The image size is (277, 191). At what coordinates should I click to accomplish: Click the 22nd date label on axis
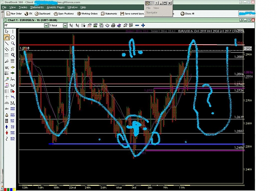(72, 187)
